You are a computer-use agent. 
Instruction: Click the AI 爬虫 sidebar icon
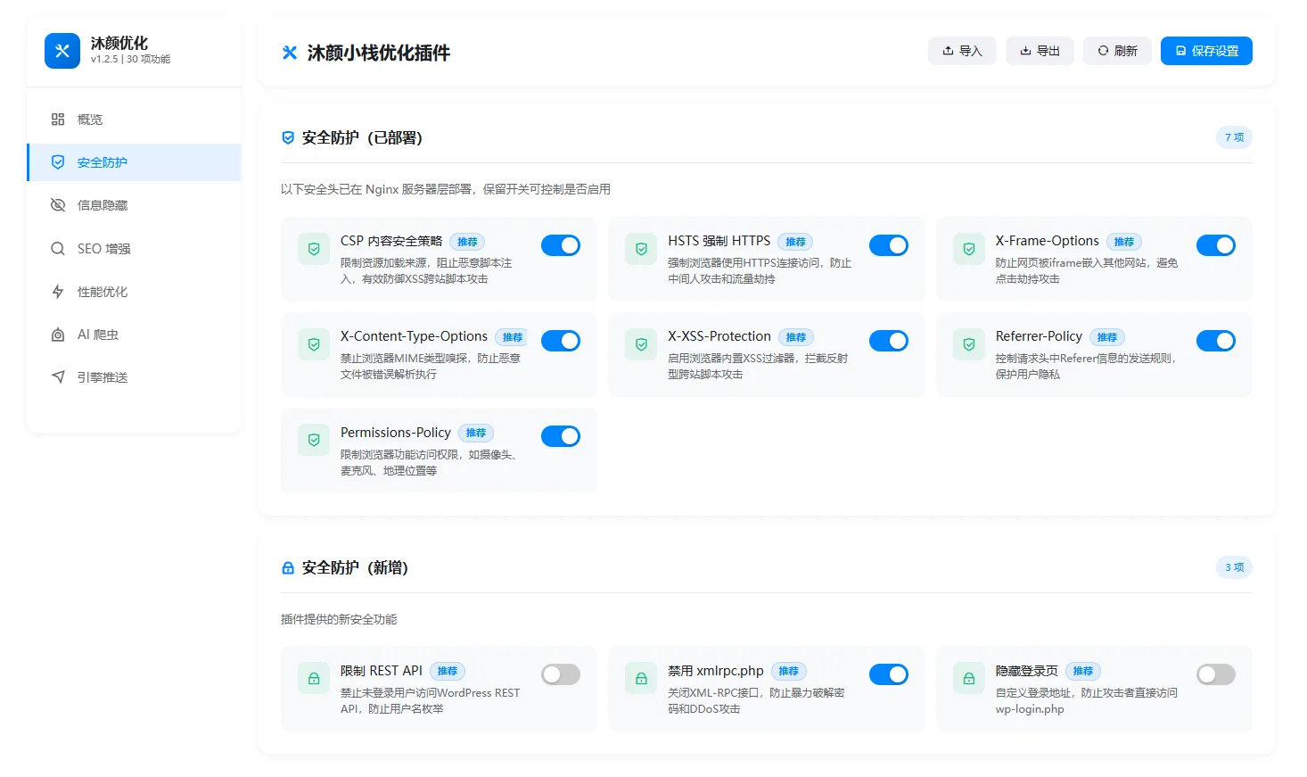[x=58, y=335]
